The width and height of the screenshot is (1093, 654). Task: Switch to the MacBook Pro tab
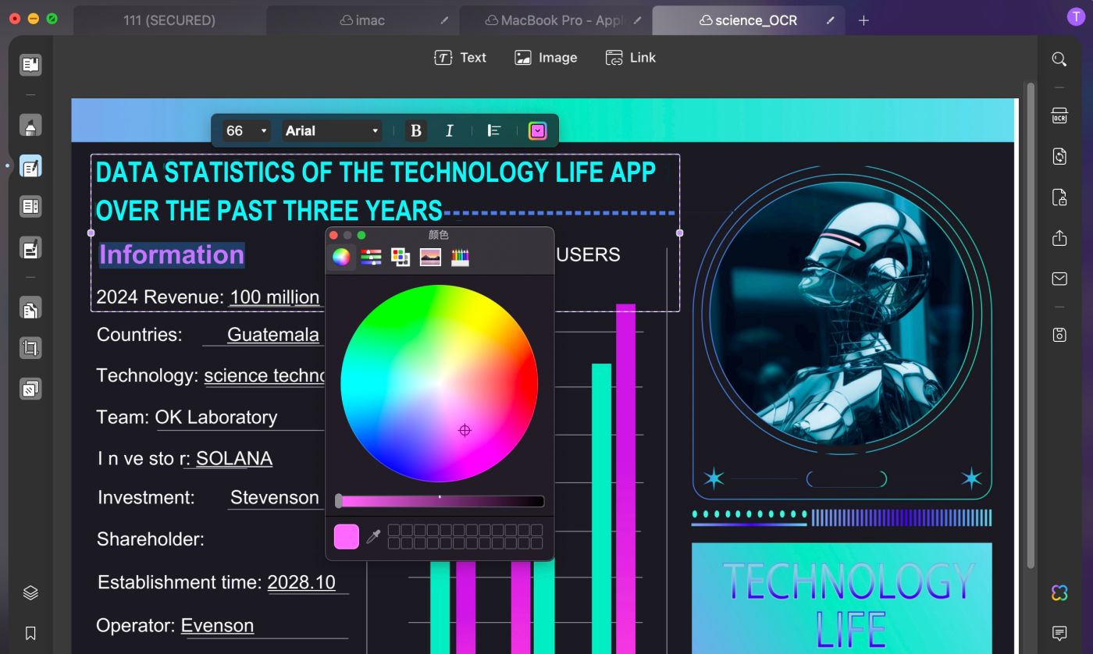click(555, 20)
